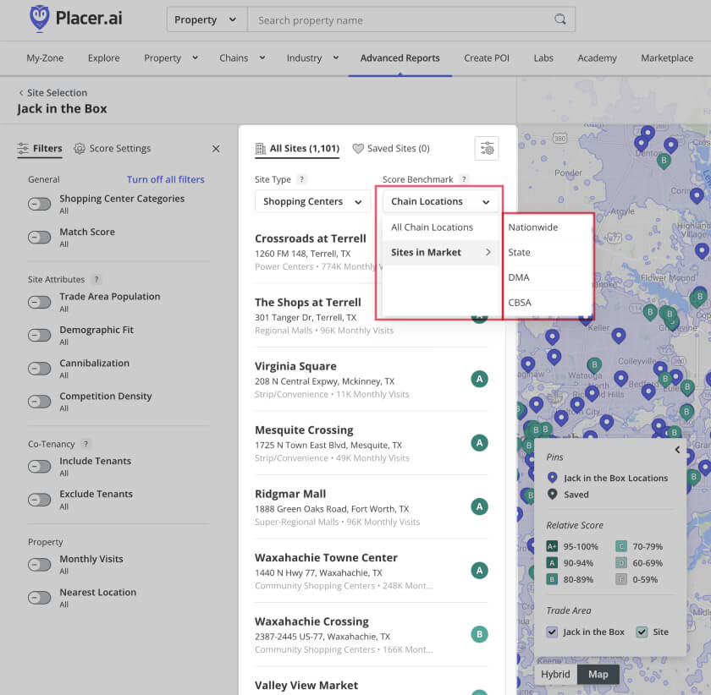Toggle Cannibalization filter
The image size is (711, 695).
pos(40,369)
